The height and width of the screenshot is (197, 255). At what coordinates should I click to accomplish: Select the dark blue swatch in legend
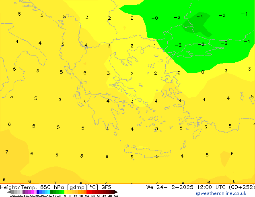[38, 192]
